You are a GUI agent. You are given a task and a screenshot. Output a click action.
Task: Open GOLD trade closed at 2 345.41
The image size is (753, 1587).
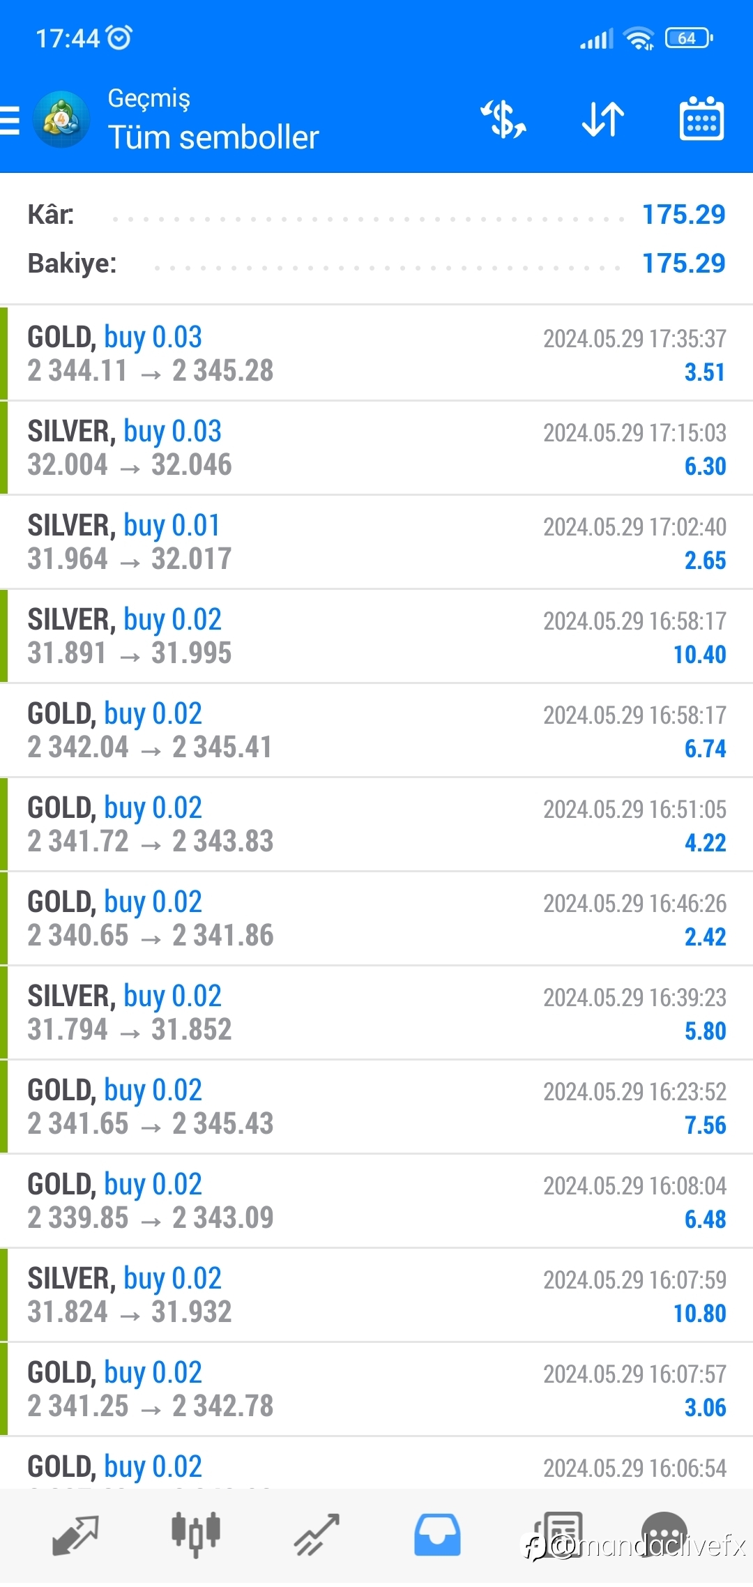tap(376, 731)
